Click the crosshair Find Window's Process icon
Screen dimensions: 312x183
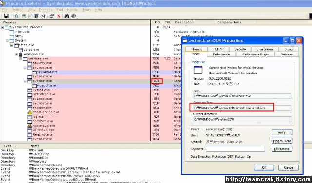pyautogui.click(x=74, y=16)
